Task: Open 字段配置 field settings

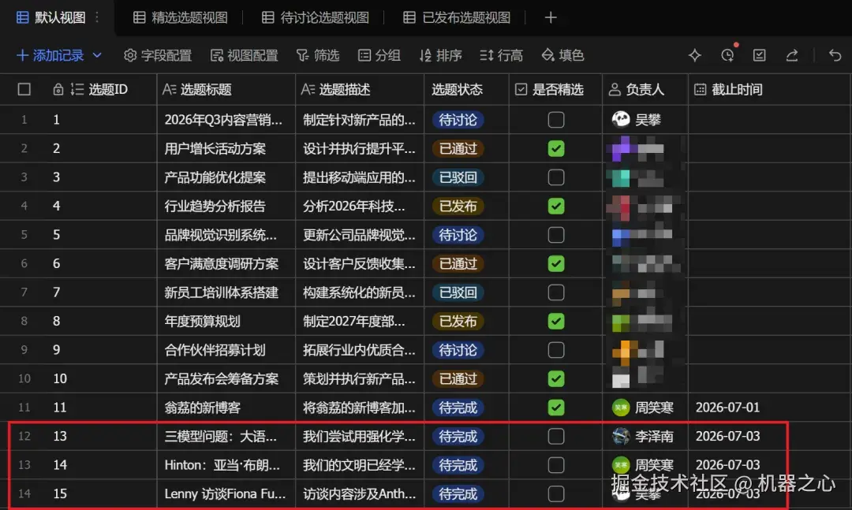Action: click(158, 55)
